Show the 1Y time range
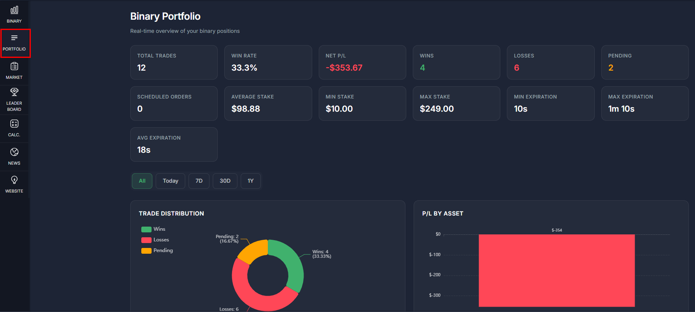Screen dimensions: 695x312 coord(251,181)
